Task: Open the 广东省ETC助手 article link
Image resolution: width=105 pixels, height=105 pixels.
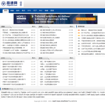Action: 14,79
